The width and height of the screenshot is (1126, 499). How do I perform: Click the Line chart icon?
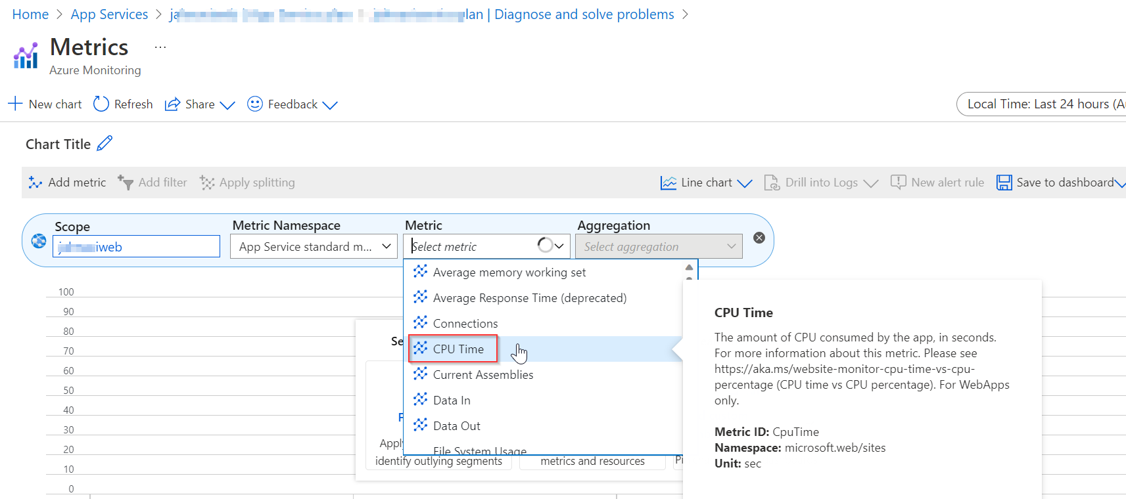(669, 183)
